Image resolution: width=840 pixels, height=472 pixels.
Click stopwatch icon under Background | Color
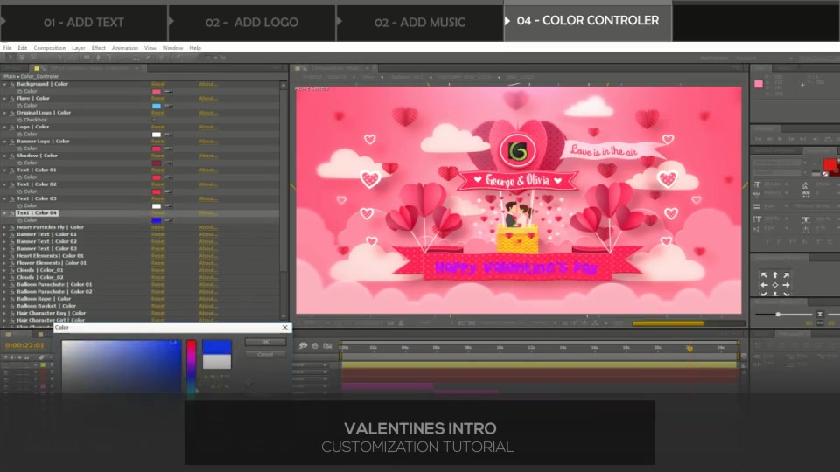(20, 92)
